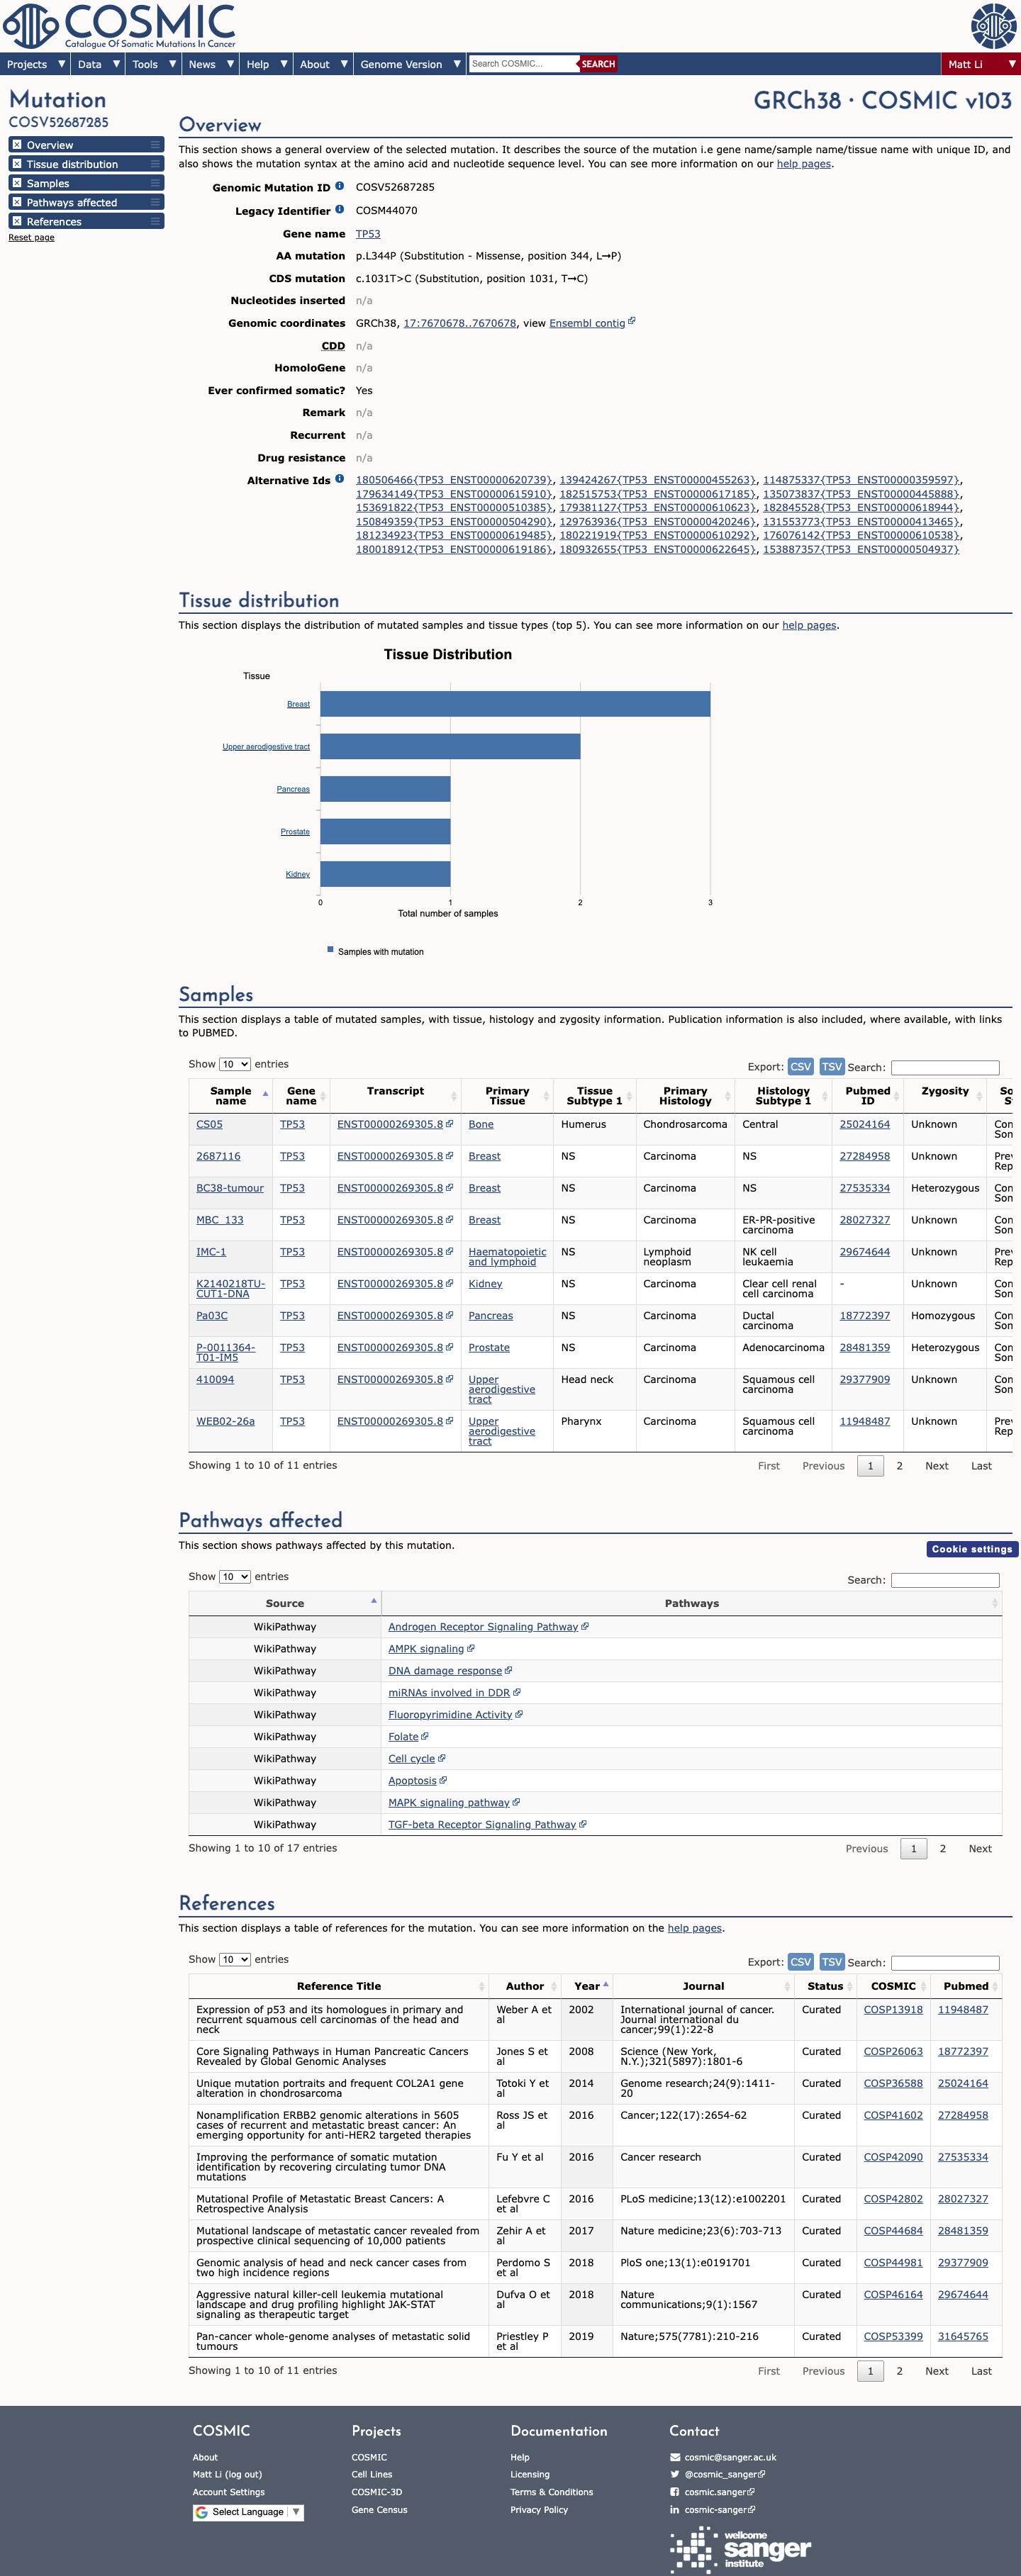Click the drag handle on the Overview sidebar item
The width and height of the screenshot is (1021, 2576).
point(155,145)
